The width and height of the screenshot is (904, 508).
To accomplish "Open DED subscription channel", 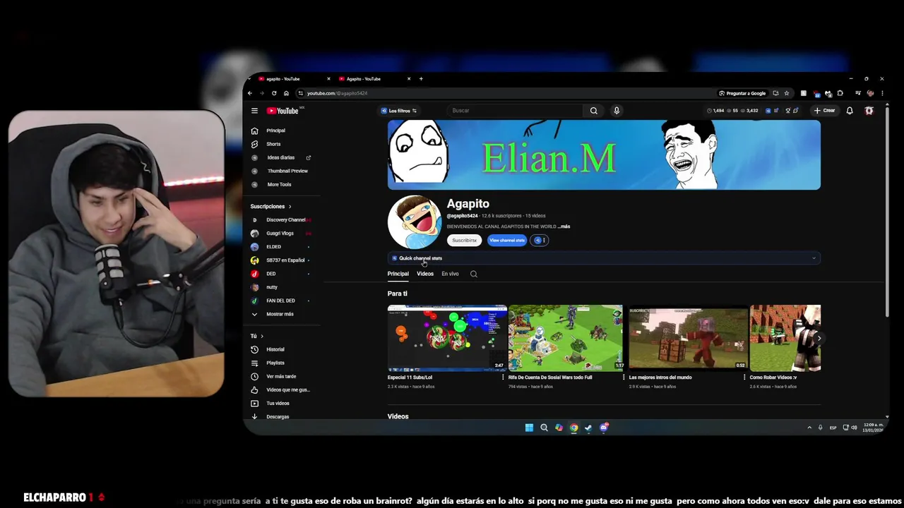I will (271, 274).
